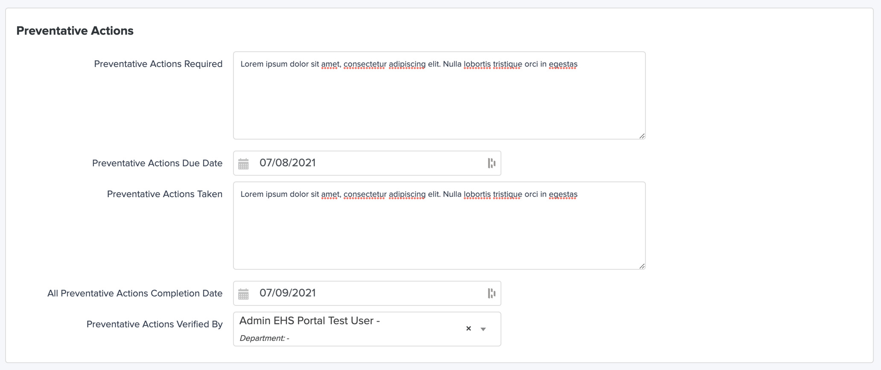Viewport: 881px width, 370px height.
Task: Click inside Preventative Actions Required text area
Action: click(x=439, y=102)
